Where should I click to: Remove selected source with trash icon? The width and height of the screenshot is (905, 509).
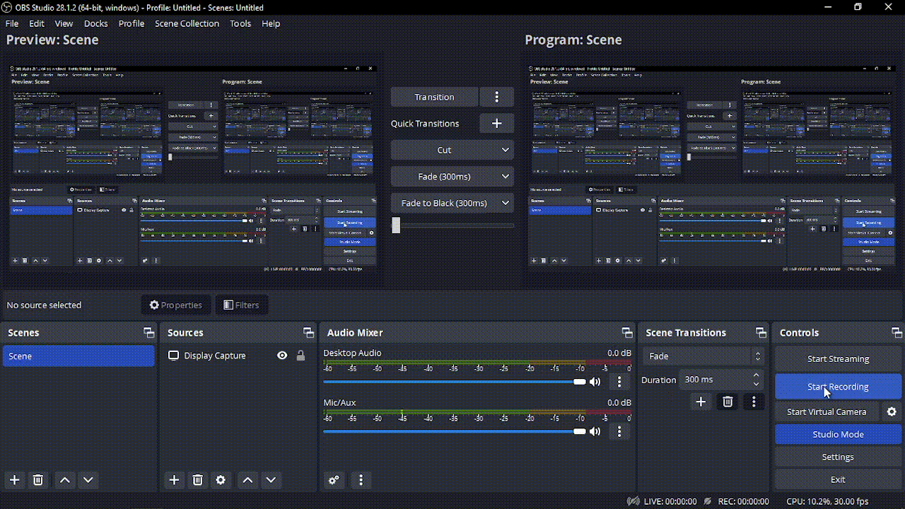pos(198,480)
